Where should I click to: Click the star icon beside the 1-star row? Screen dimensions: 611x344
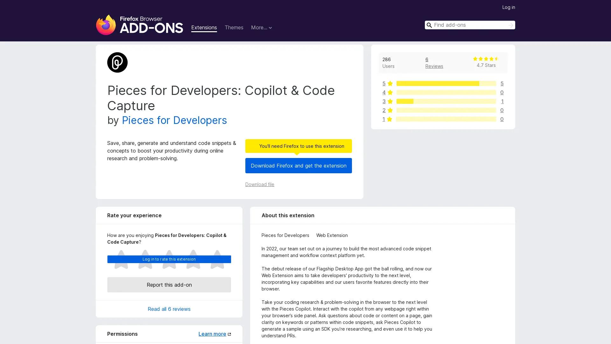tap(390, 119)
